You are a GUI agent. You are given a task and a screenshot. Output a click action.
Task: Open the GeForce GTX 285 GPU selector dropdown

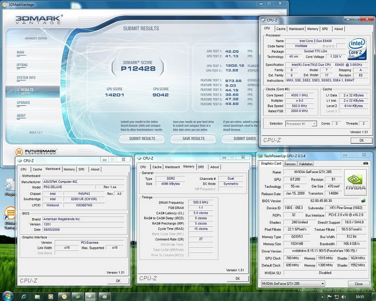pyautogui.click(x=293, y=283)
